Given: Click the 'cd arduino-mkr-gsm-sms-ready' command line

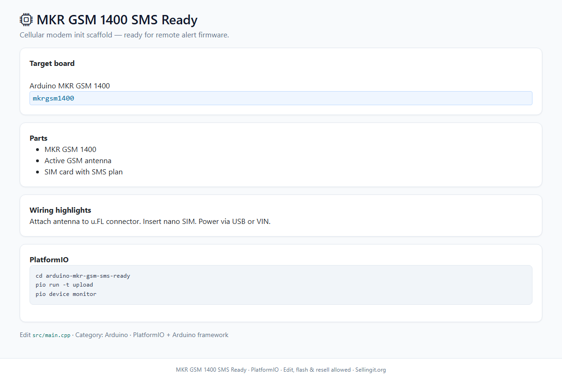Looking at the screenshot, I should (x=83, y=276).
